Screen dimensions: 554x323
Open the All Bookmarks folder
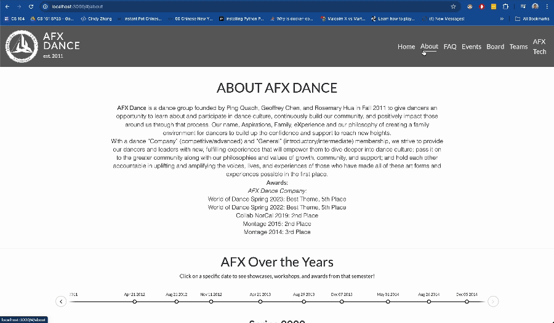click(532, 18)
